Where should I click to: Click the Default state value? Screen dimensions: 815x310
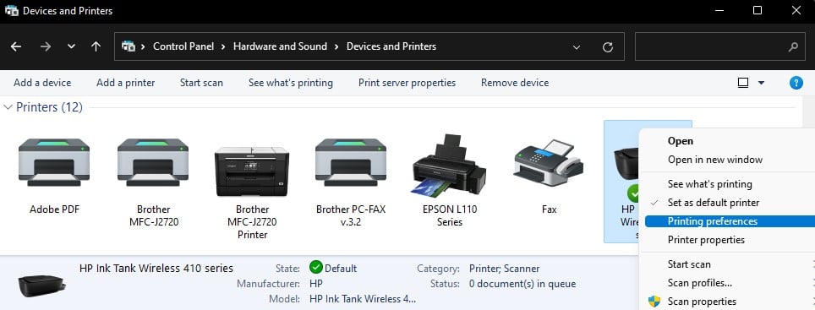pos(341,269)
